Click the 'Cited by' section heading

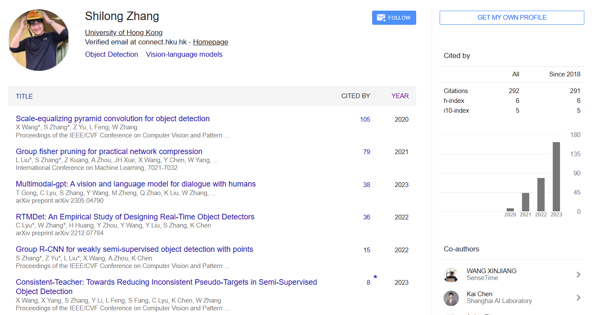click(457, 55)
